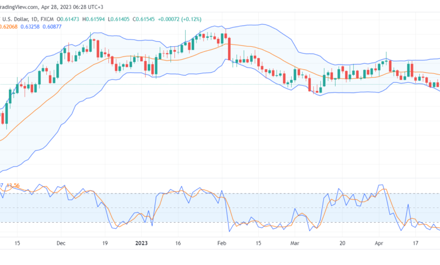Click the FXCM broker label in legend

47,19
